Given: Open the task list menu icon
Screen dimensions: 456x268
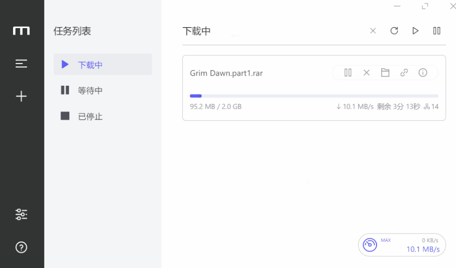Looking at the screenshot, I should 21,63.
